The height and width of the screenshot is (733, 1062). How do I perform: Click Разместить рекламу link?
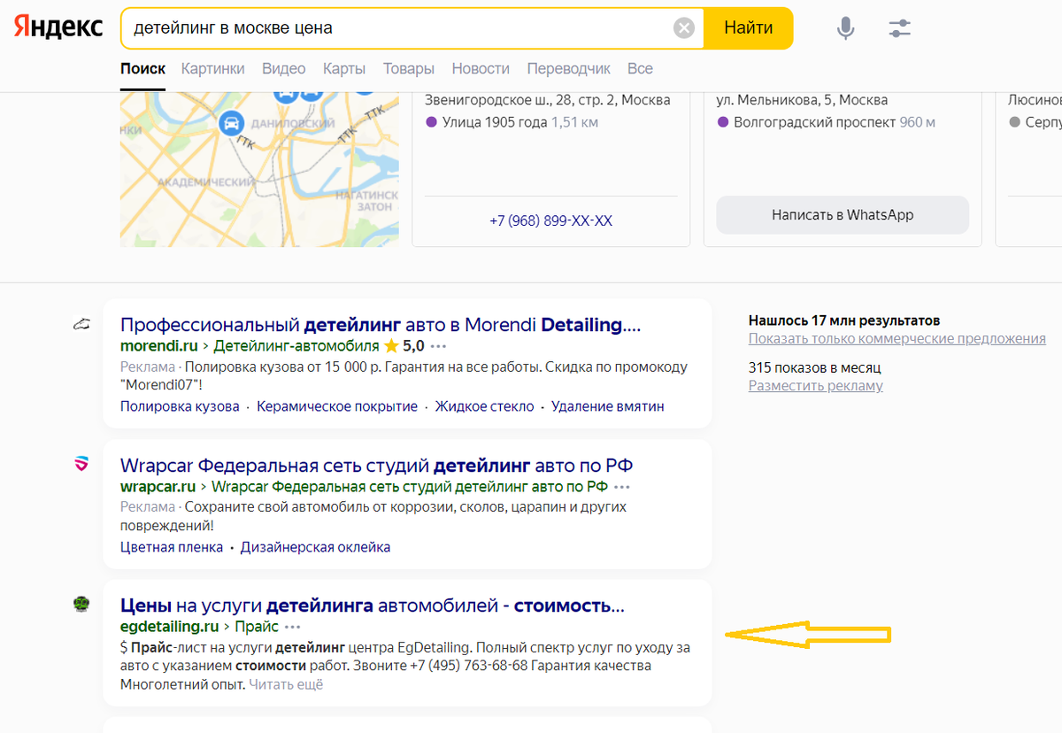tap(816, 386)
